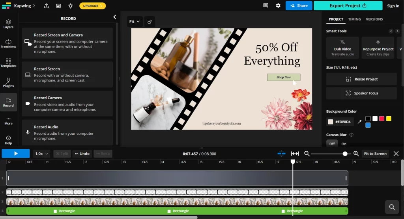Click the Sign In link
The height and width of the screenshot is (219, 404).
[x=393, y=6]
